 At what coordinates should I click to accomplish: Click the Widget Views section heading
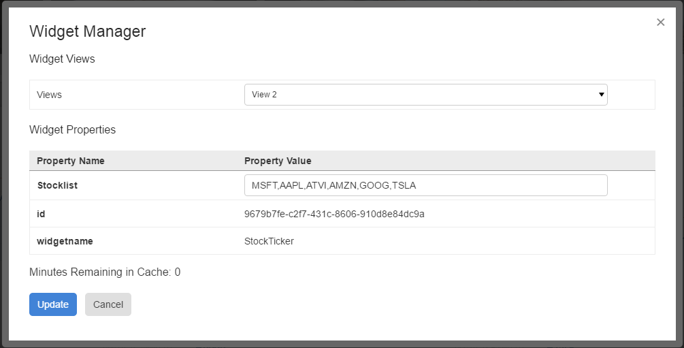62,59
